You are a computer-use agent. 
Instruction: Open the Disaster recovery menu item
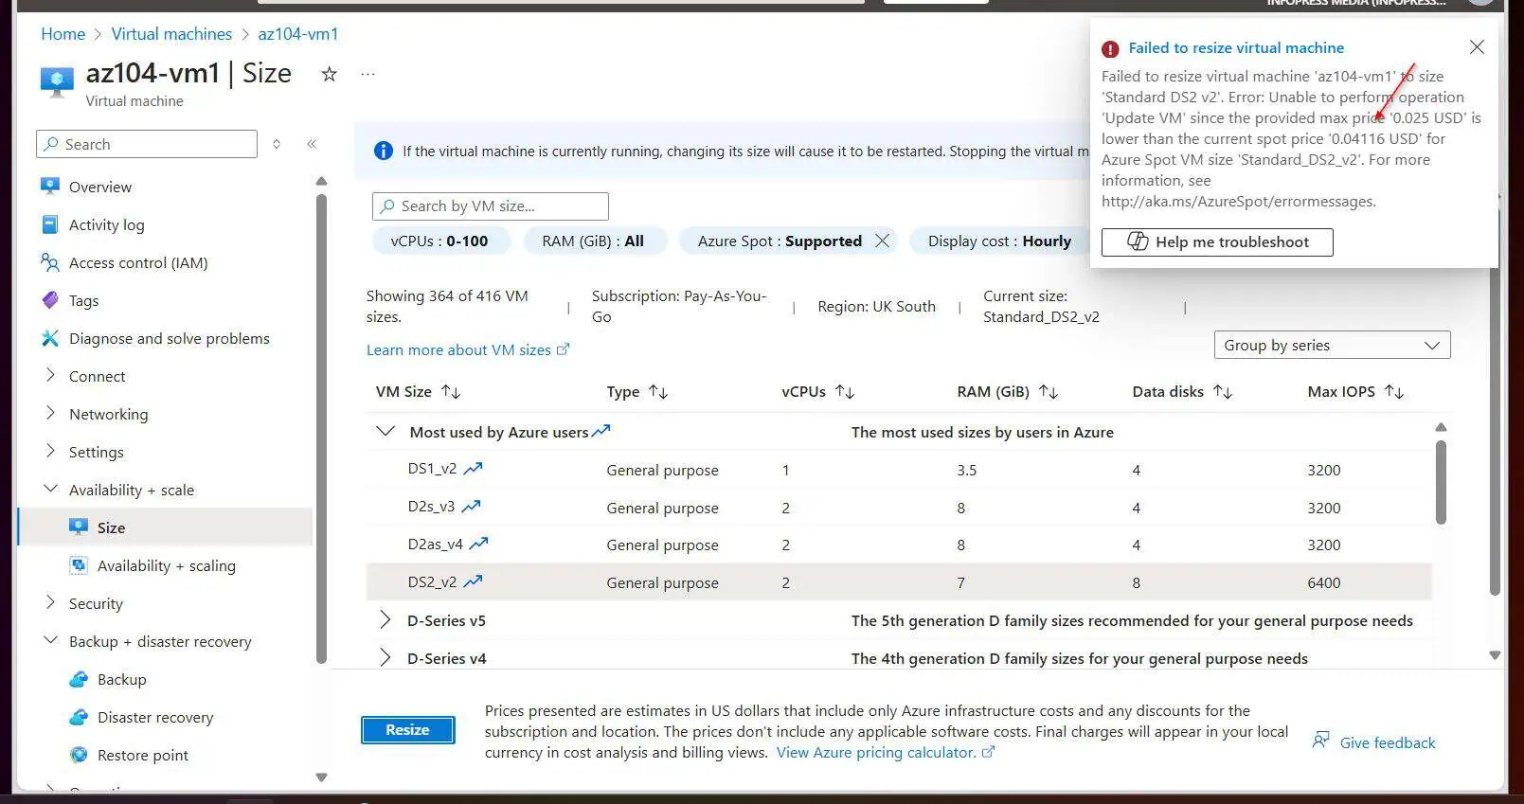(x=155, y=717)
